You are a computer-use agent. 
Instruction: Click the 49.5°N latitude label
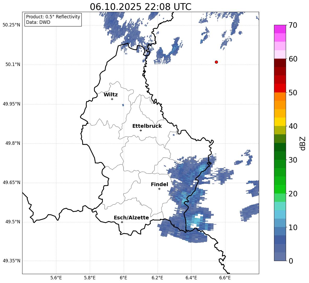coord(13,222)
